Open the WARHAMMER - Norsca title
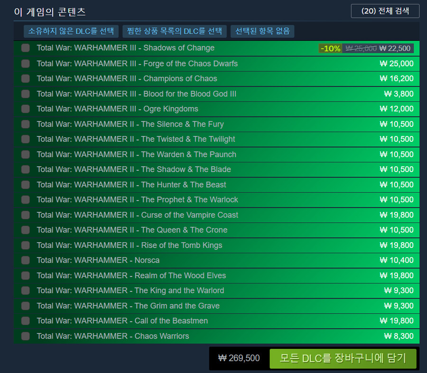Viewport: 427px width, 373px height. (98, 260)
